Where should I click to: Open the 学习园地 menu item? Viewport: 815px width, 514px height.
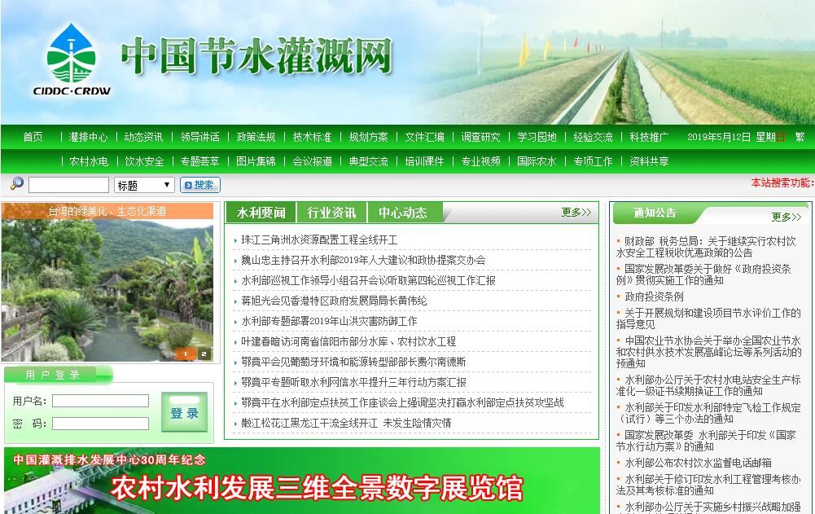pyautogui.click(x=537, y=137)
